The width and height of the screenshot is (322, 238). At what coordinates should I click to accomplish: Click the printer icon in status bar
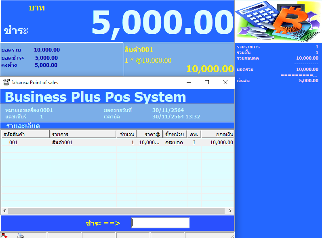coord(20,235)
